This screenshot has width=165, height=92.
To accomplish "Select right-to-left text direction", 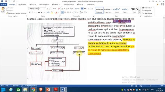I will 85,9.
